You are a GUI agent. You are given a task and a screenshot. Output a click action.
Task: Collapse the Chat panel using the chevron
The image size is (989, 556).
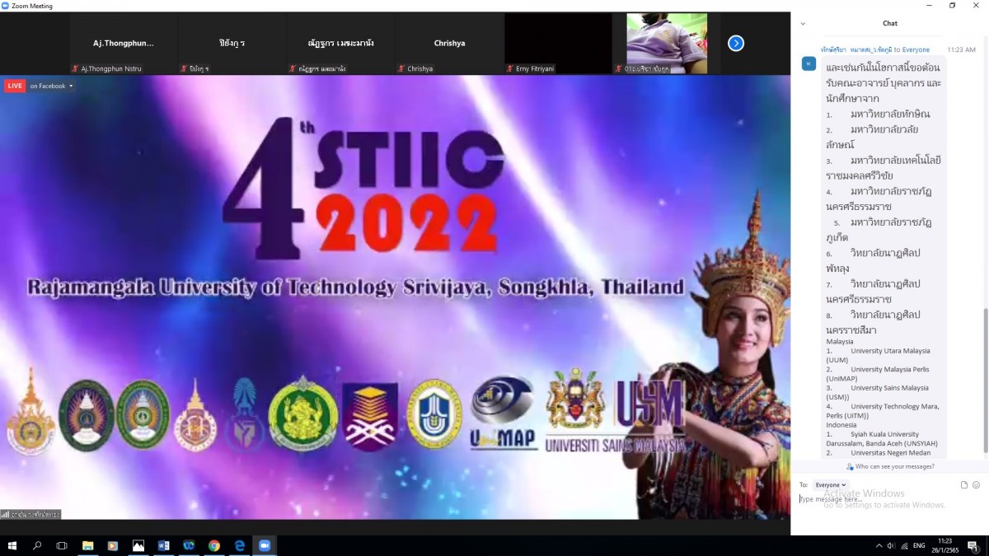(803, 24)
